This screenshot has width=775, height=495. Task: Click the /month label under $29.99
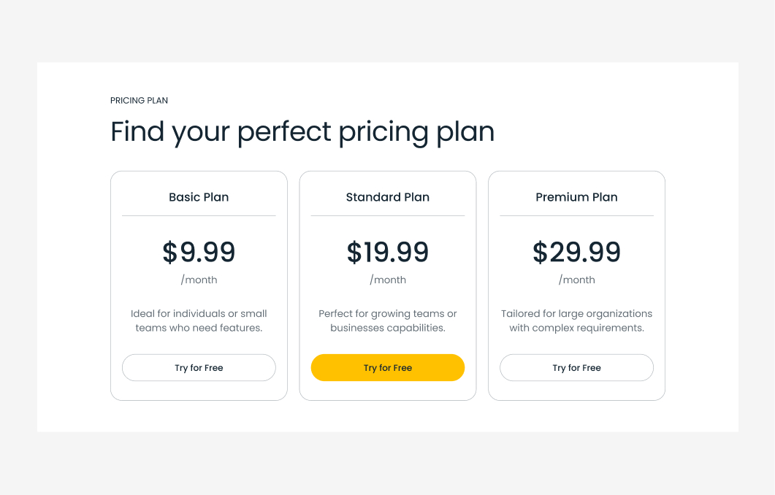[577, 280]
